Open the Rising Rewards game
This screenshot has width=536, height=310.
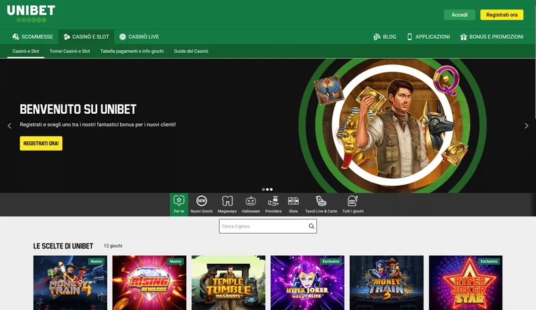149,283
